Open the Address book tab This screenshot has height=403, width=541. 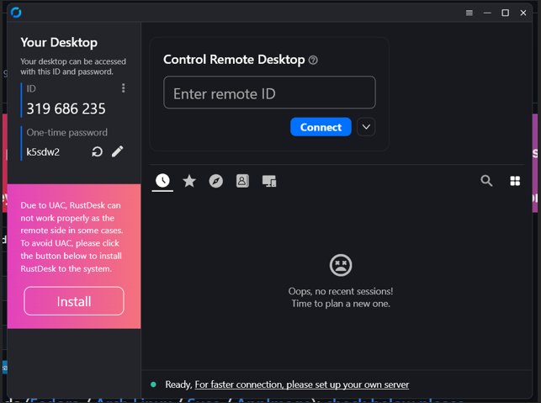(242, 181)
